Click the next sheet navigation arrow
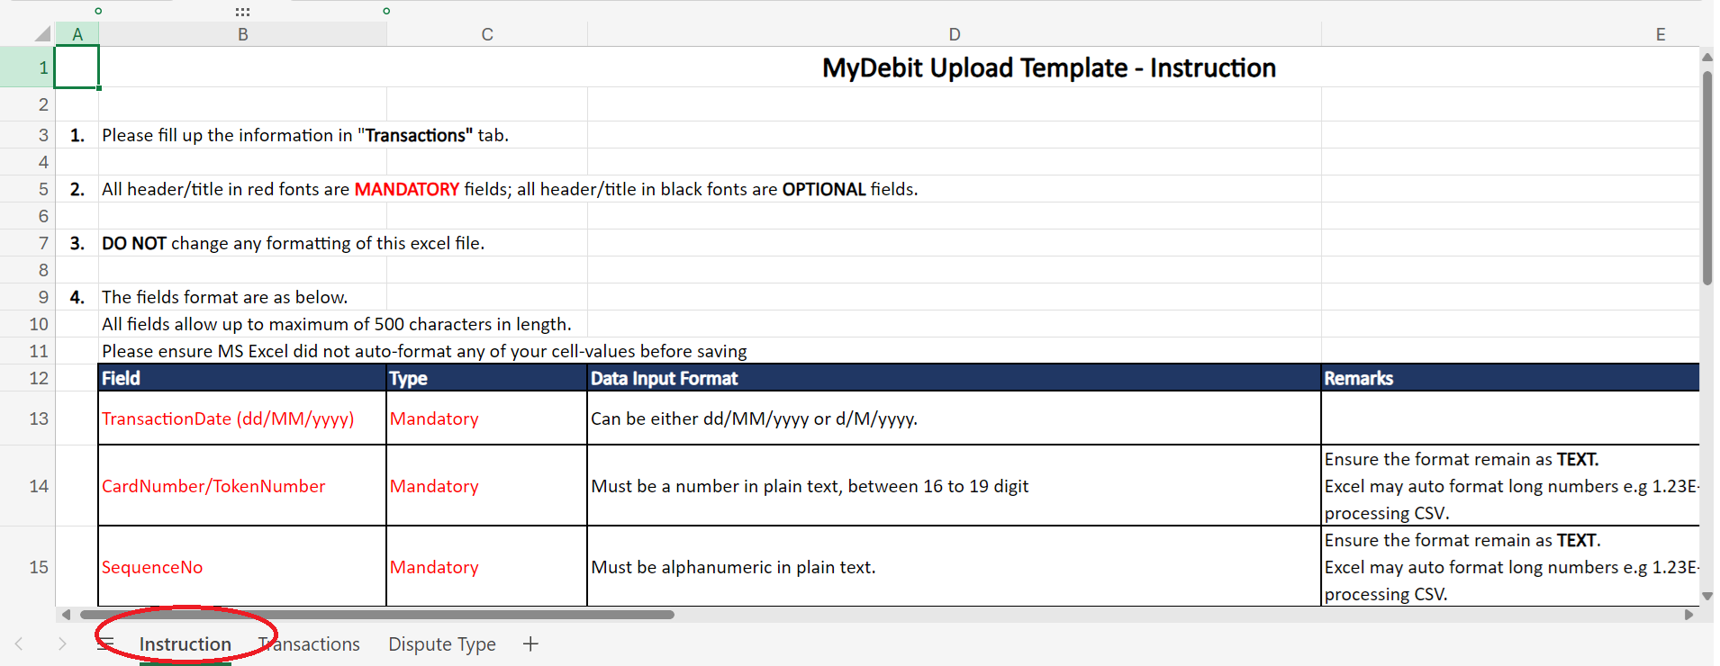 [62, 643]
